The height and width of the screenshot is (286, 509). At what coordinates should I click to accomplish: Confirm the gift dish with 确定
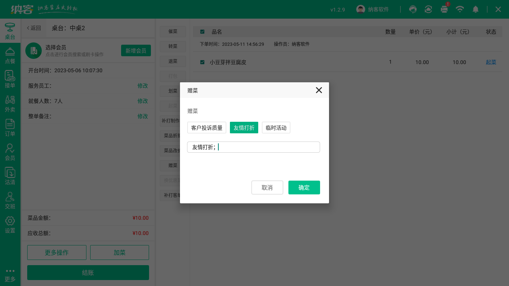304,187
